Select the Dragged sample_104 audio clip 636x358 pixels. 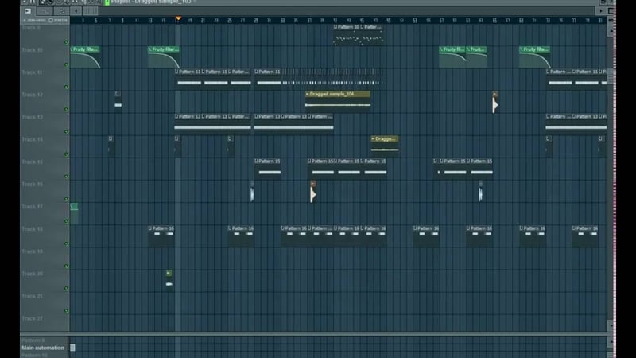click(x=338, y=101)
